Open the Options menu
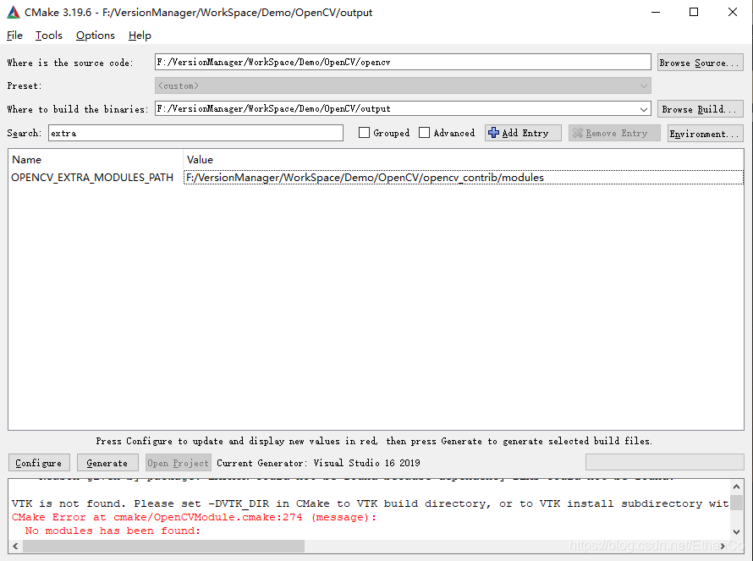Screen dimensions: 753x561 pyautogui.click(x=95, y=36)
